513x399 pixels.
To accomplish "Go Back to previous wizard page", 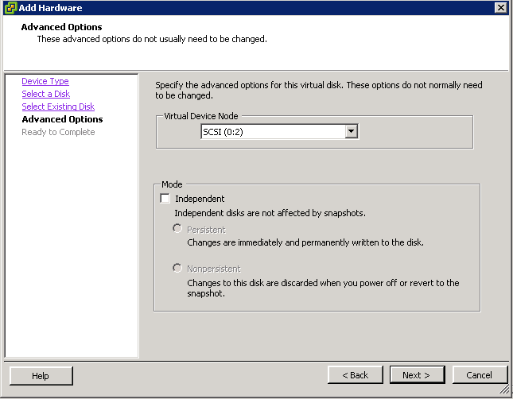I will tap(356, 375).
